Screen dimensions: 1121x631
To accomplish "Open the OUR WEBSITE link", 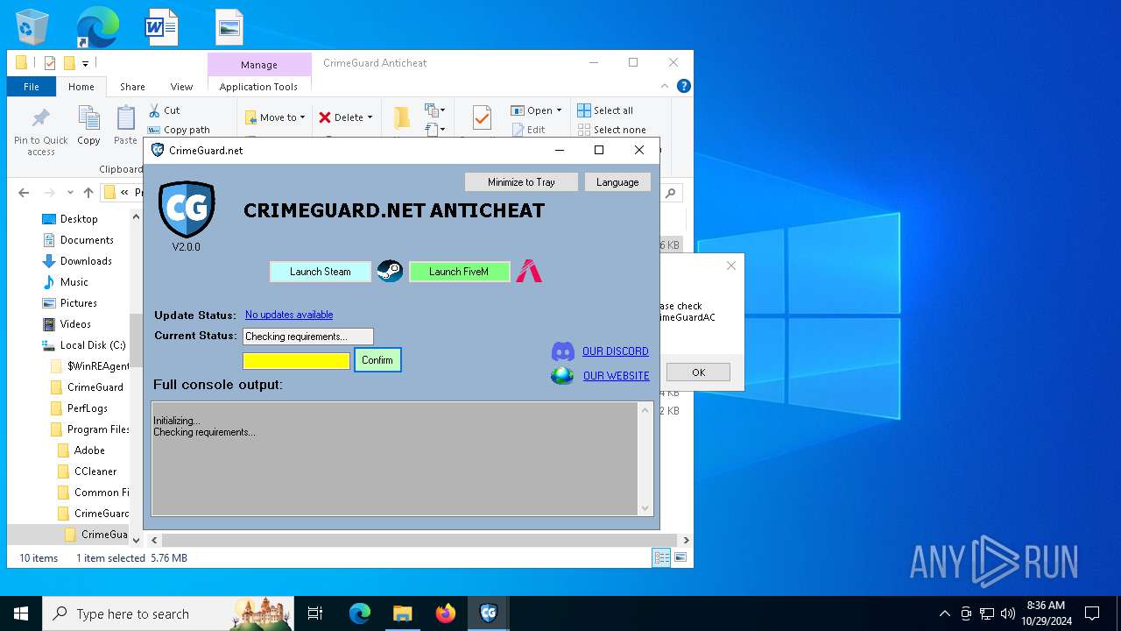I will coord(617,376).
